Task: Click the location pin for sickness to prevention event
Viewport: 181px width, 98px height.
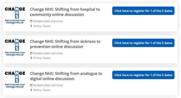Action: pos(31,58)
